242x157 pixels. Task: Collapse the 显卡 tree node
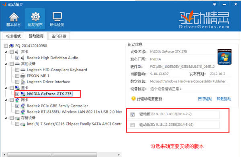pyautogui.click(x=6, y=88)
